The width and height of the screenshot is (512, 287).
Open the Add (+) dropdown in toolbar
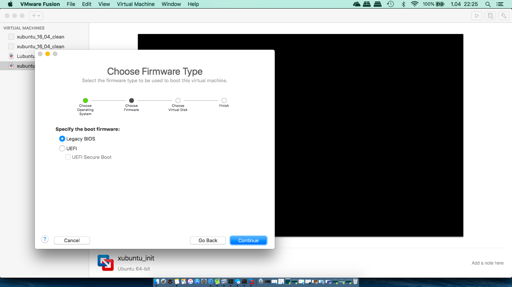[36, 16]
